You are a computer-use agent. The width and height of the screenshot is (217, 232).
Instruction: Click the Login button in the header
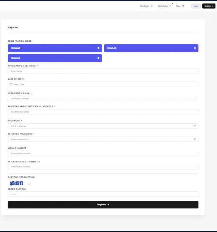tap(196, 6)
